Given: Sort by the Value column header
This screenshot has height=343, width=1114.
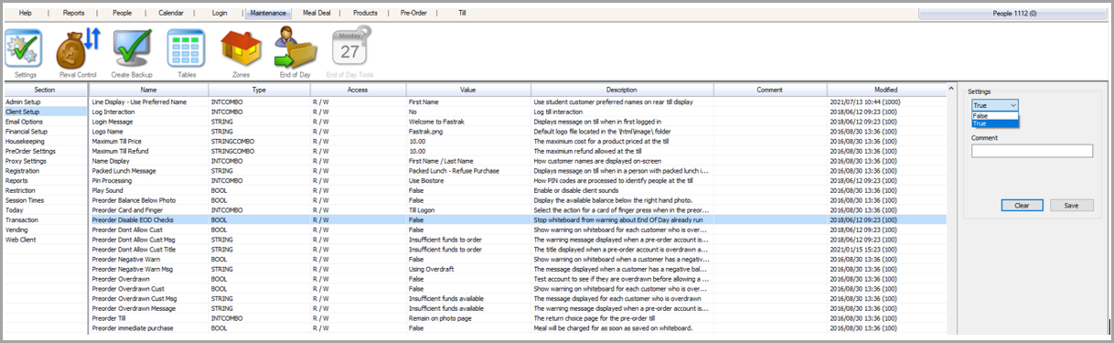Looking at the screenshot, I should tap(468, 90).
